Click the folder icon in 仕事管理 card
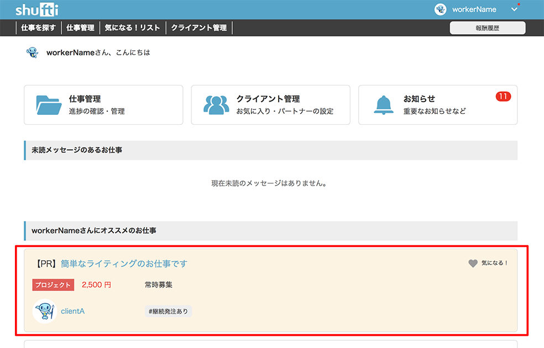Viewport: 544px width, 348px height. (49, 105)
